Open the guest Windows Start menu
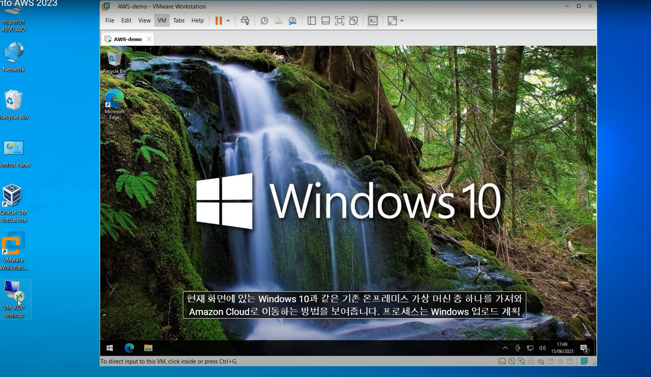Screen dimensions: 651x377 [110, 348]
